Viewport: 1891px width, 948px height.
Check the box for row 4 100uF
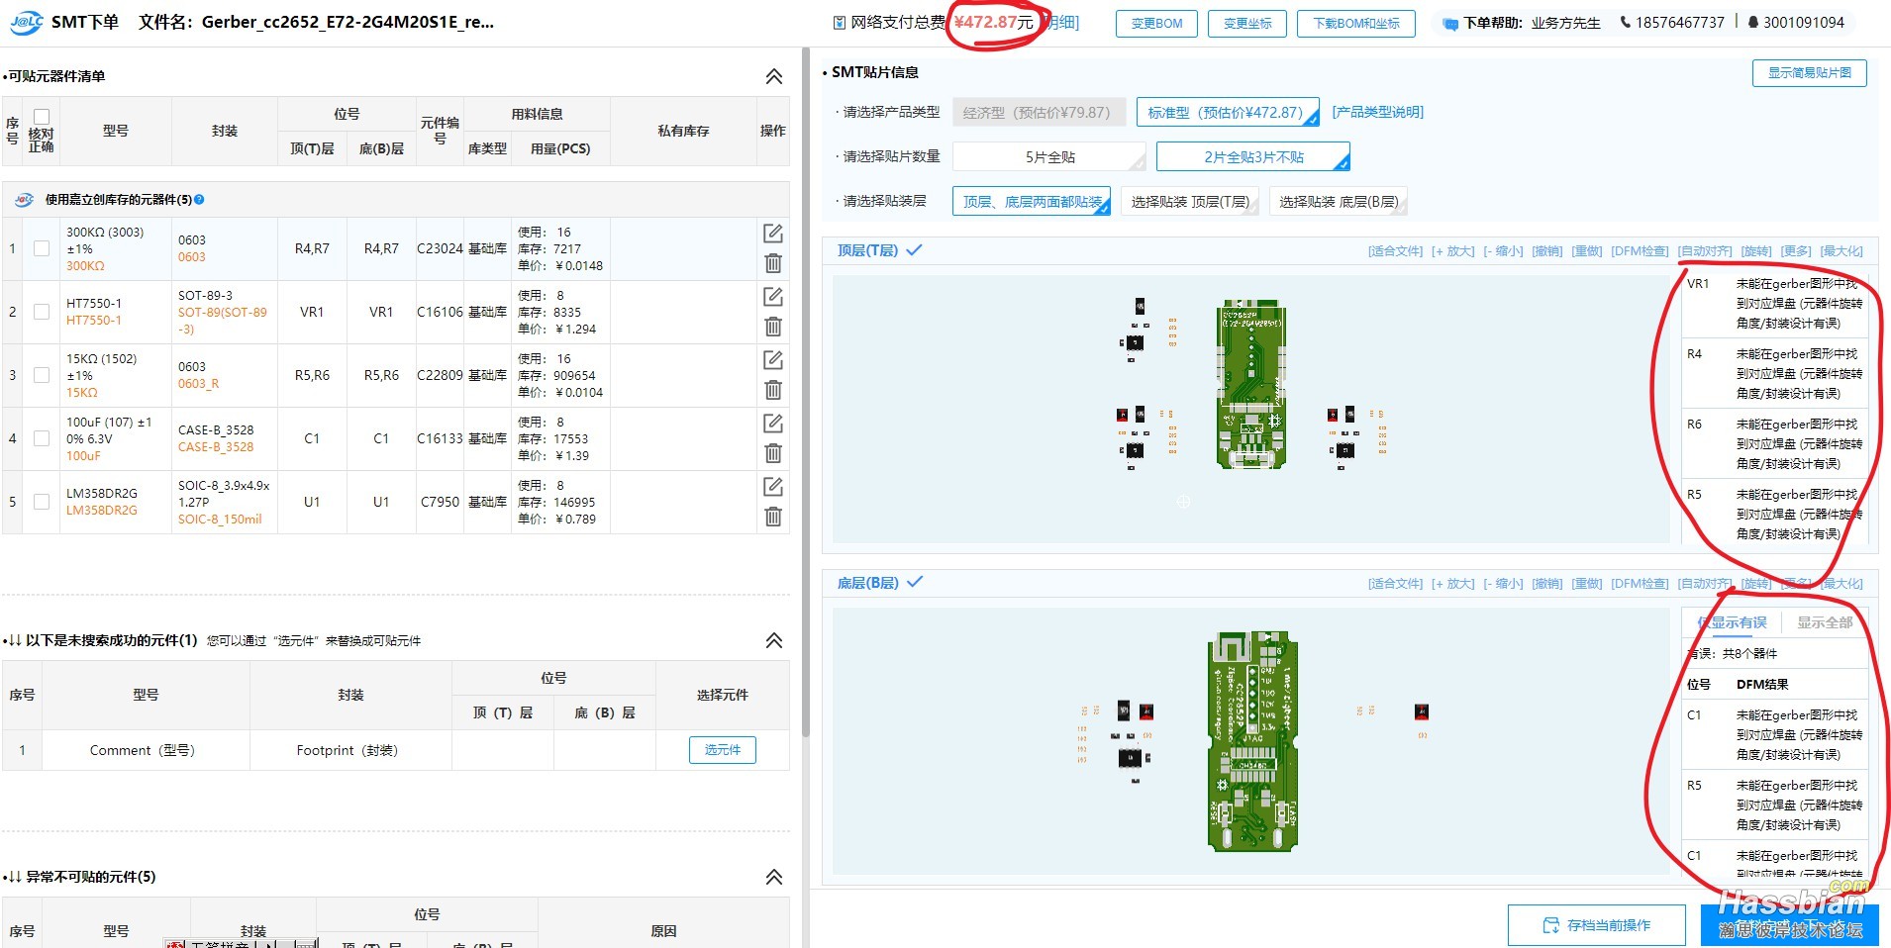(42, 438)
